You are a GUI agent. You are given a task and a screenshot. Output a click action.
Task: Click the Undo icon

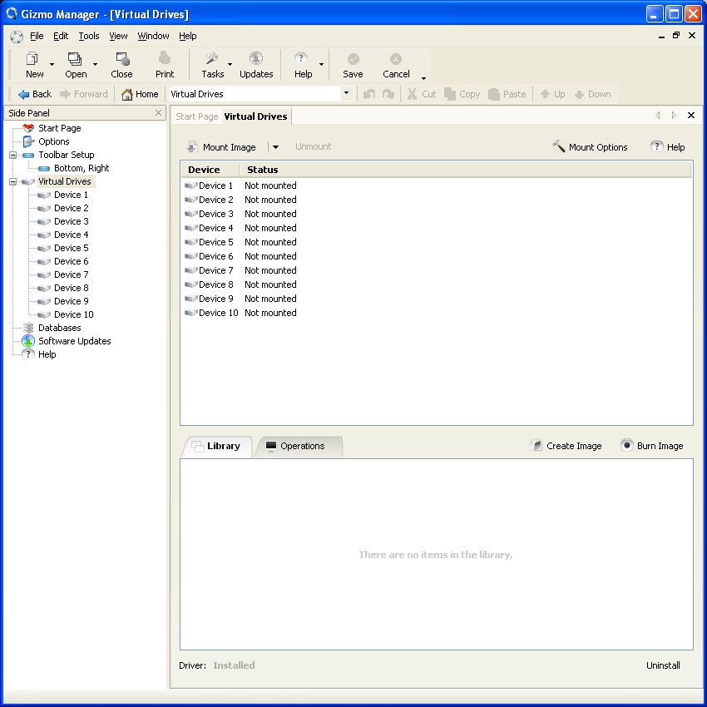click(369, 94)
